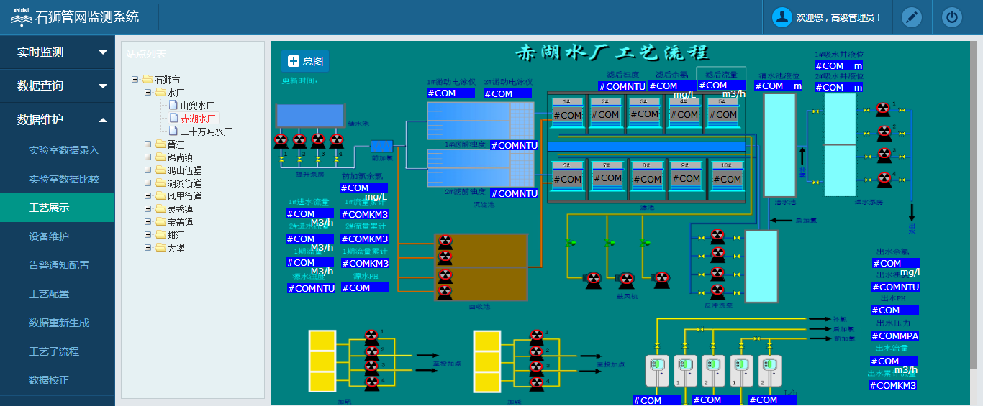Viewport: 983px width, 406px height.
Task: Select 山兜水厂 in station tree
Action: pyautogui.click(x=197, y=106)
